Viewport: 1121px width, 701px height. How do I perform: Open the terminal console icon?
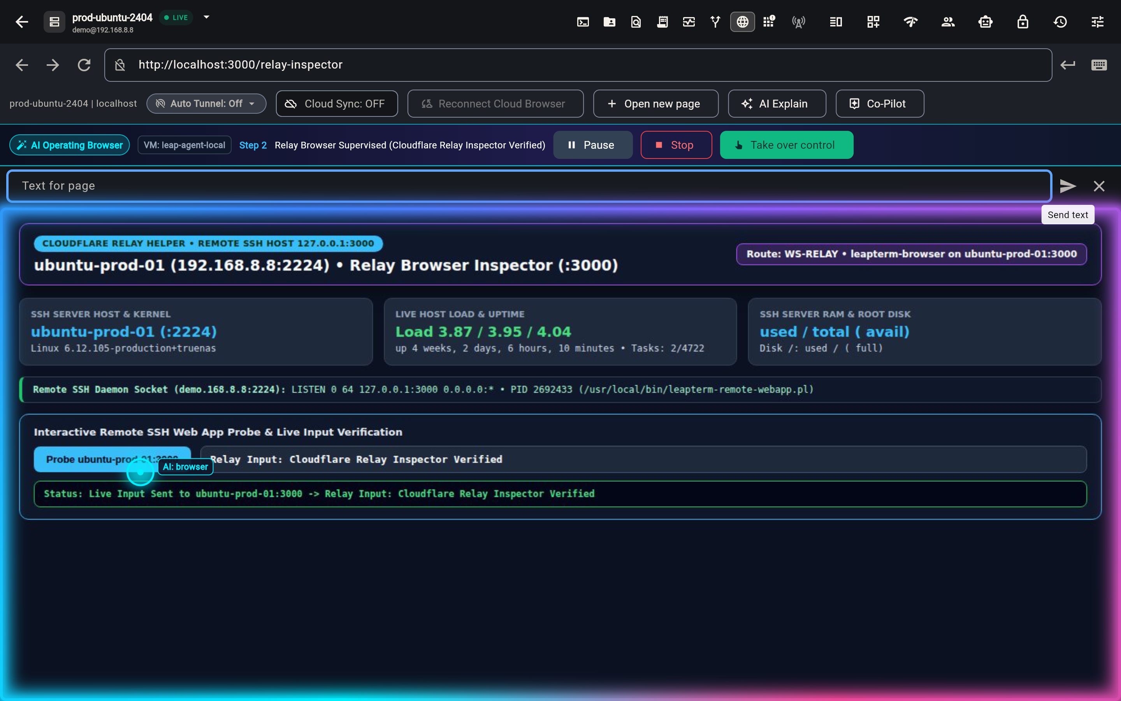[x=583, y=22]
